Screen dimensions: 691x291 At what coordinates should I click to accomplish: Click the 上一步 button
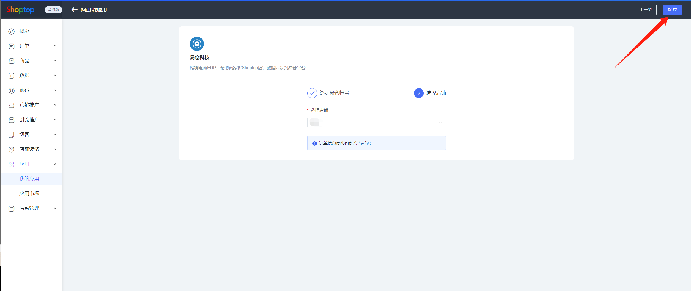[x=646, y=10]
